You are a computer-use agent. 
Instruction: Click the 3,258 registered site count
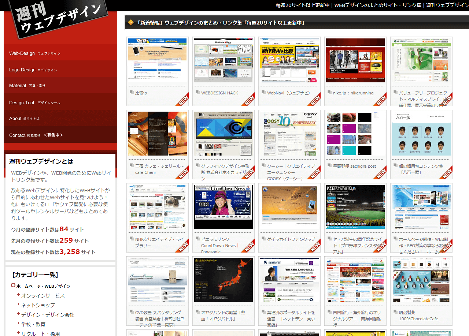[70, 252]
